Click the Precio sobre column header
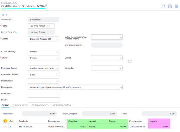This screenshot has width=180, height=132. point(136,121)
